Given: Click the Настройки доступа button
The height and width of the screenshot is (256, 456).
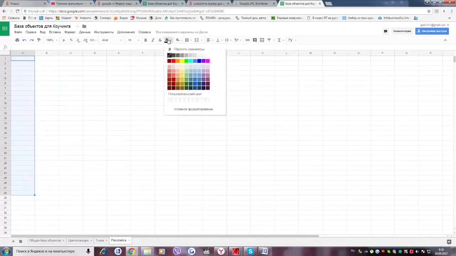Looking at the screenshot, I should tap(432, 31).
